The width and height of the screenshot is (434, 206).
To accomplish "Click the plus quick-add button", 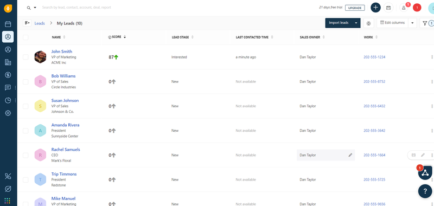I will tap(375, 8).
